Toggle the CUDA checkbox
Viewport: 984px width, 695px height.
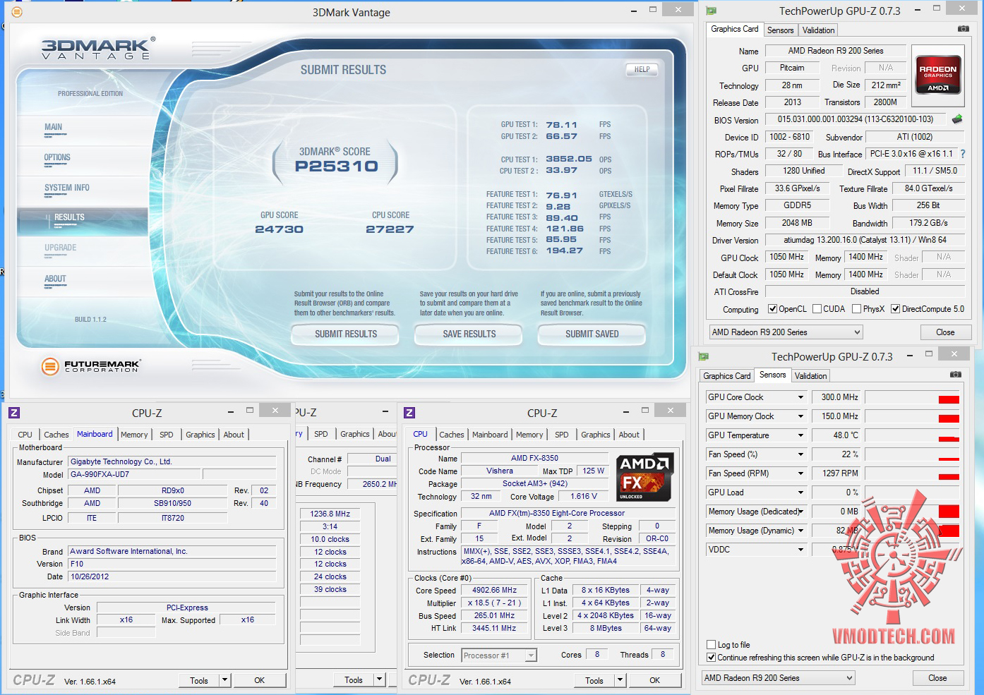pyautogui.click(x=817, y=309)
